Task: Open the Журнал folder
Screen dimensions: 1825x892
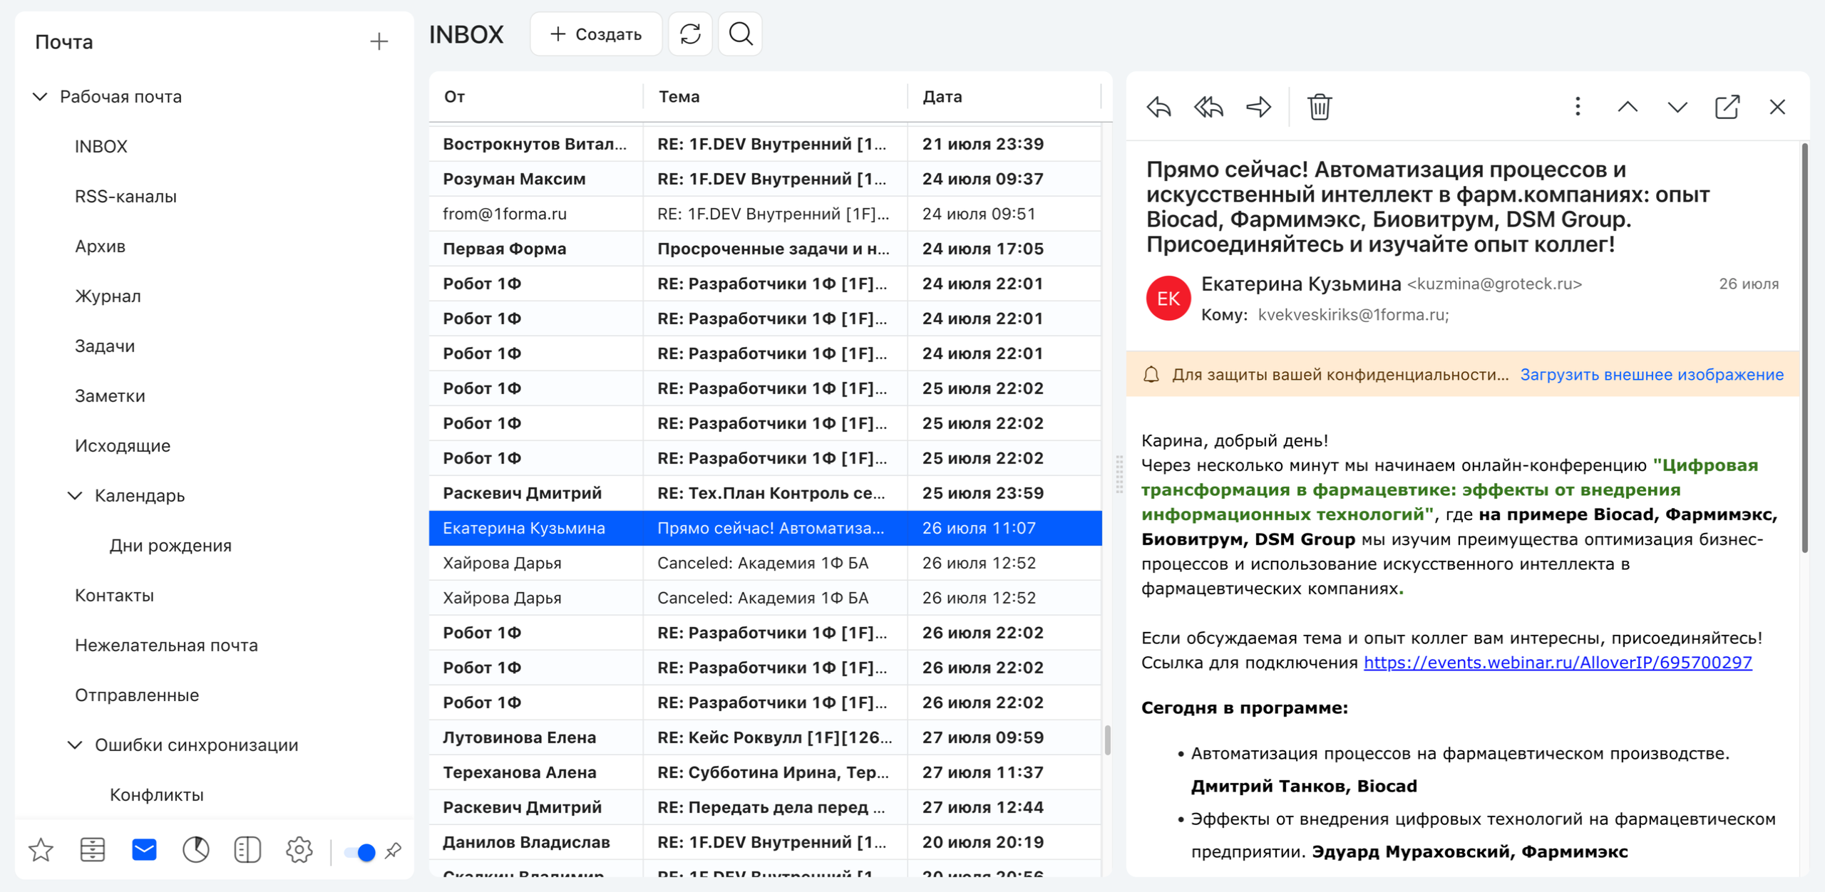Action: click(x=108, y=296)
